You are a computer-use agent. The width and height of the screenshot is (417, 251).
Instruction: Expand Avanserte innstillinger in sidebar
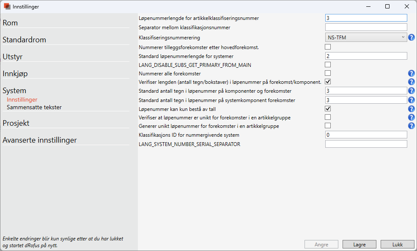(x=40, y=140)
